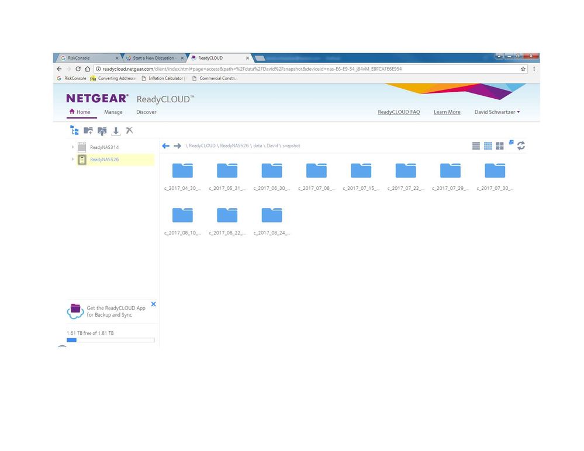Close the Start a New Discussion tab
The width and height of the screenshot is (584, 451).
pyautogui.click(x=182, y=58)
